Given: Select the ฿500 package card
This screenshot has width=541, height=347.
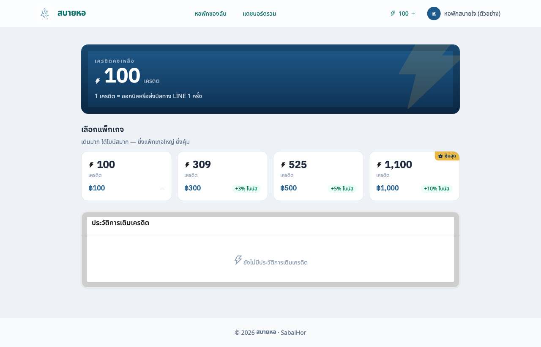Looking at the screenshot, I should 318,176.
